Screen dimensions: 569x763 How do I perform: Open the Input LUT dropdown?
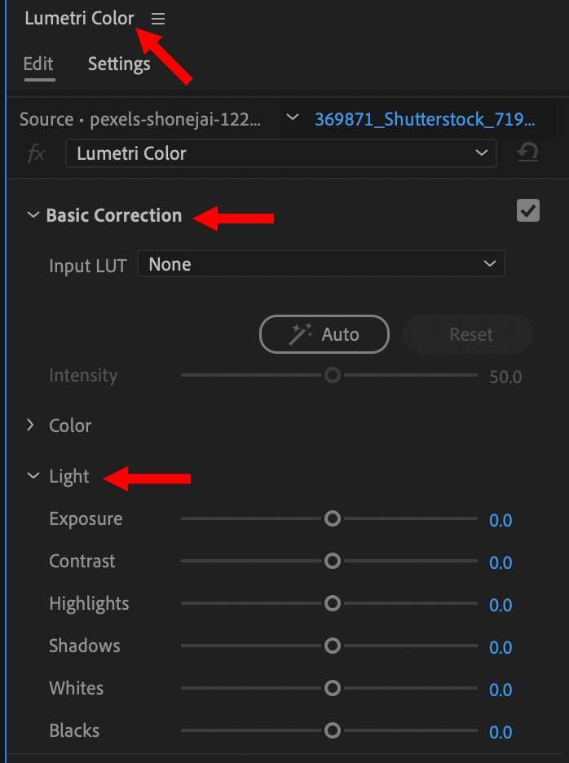coord(321,264)
